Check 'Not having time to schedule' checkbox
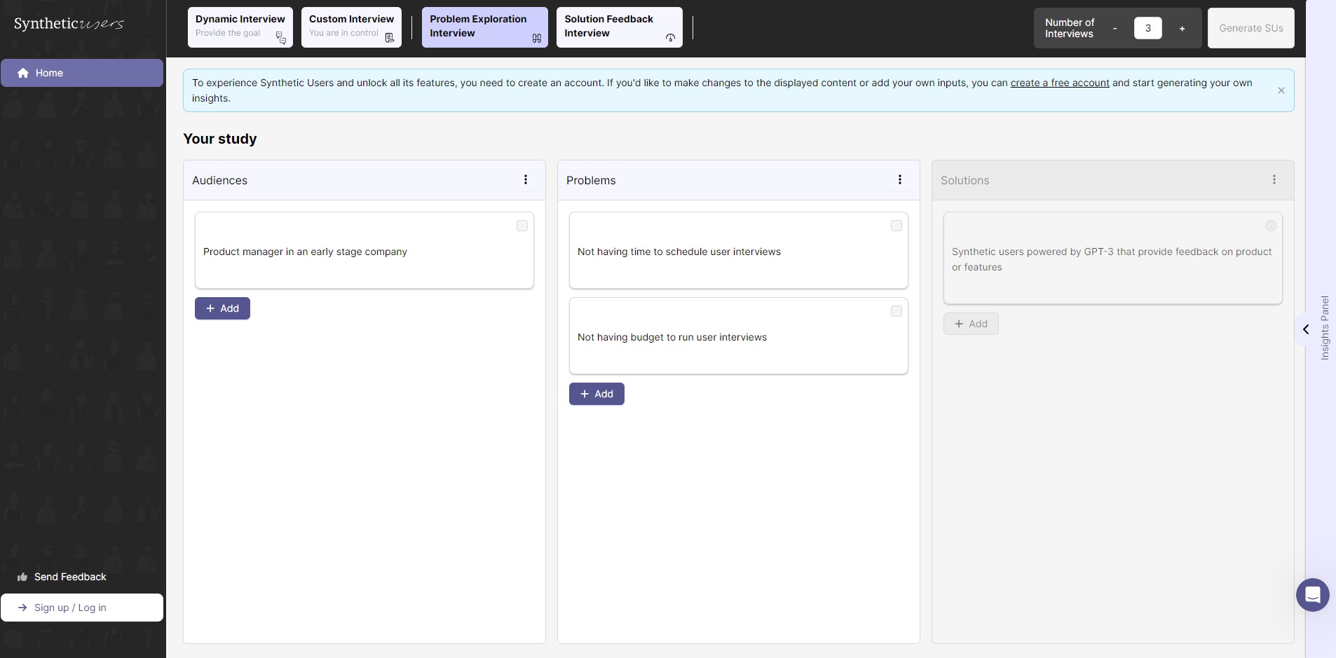The height and width of the screenshot is (658, 1336). click(897, 226)
